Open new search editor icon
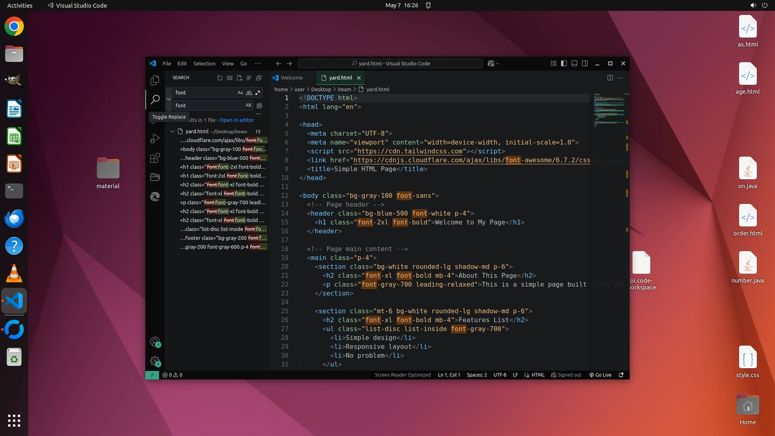This screenshot has height=436, width=775. point(239,78)
